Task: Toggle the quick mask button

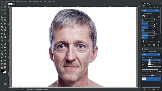Action: coord(9,88)
